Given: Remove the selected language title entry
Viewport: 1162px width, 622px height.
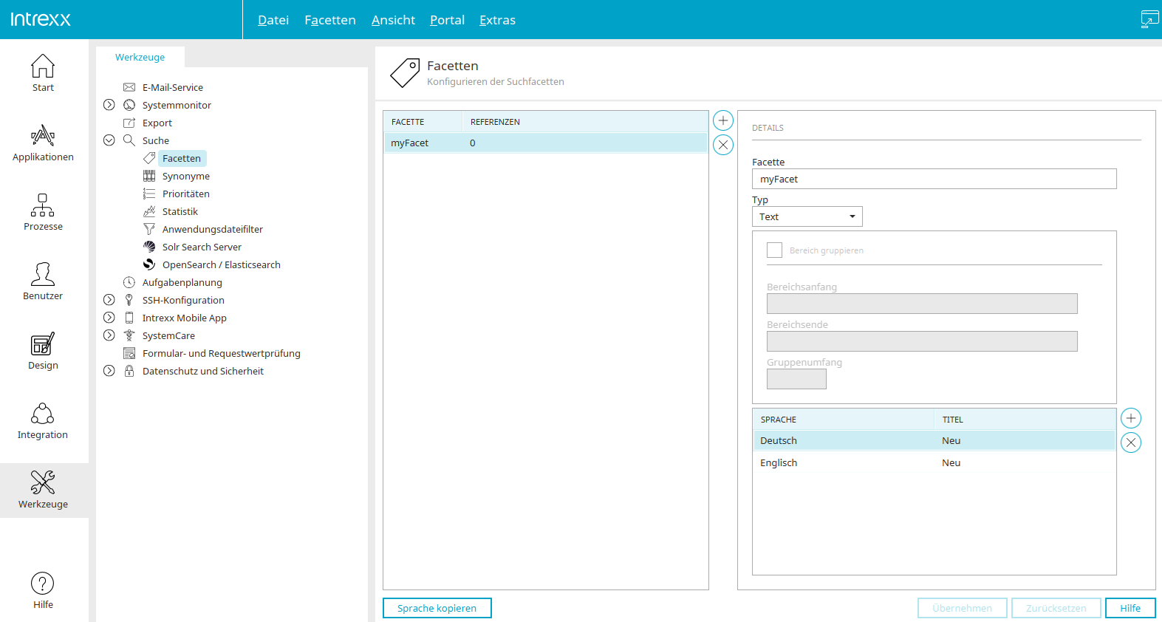Looking at the screenshot, I should [x=1131, y=442].
